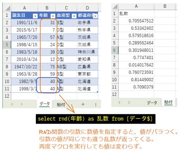
Task: Click the AB型 blood type cell
Action: tap(66, 67)
